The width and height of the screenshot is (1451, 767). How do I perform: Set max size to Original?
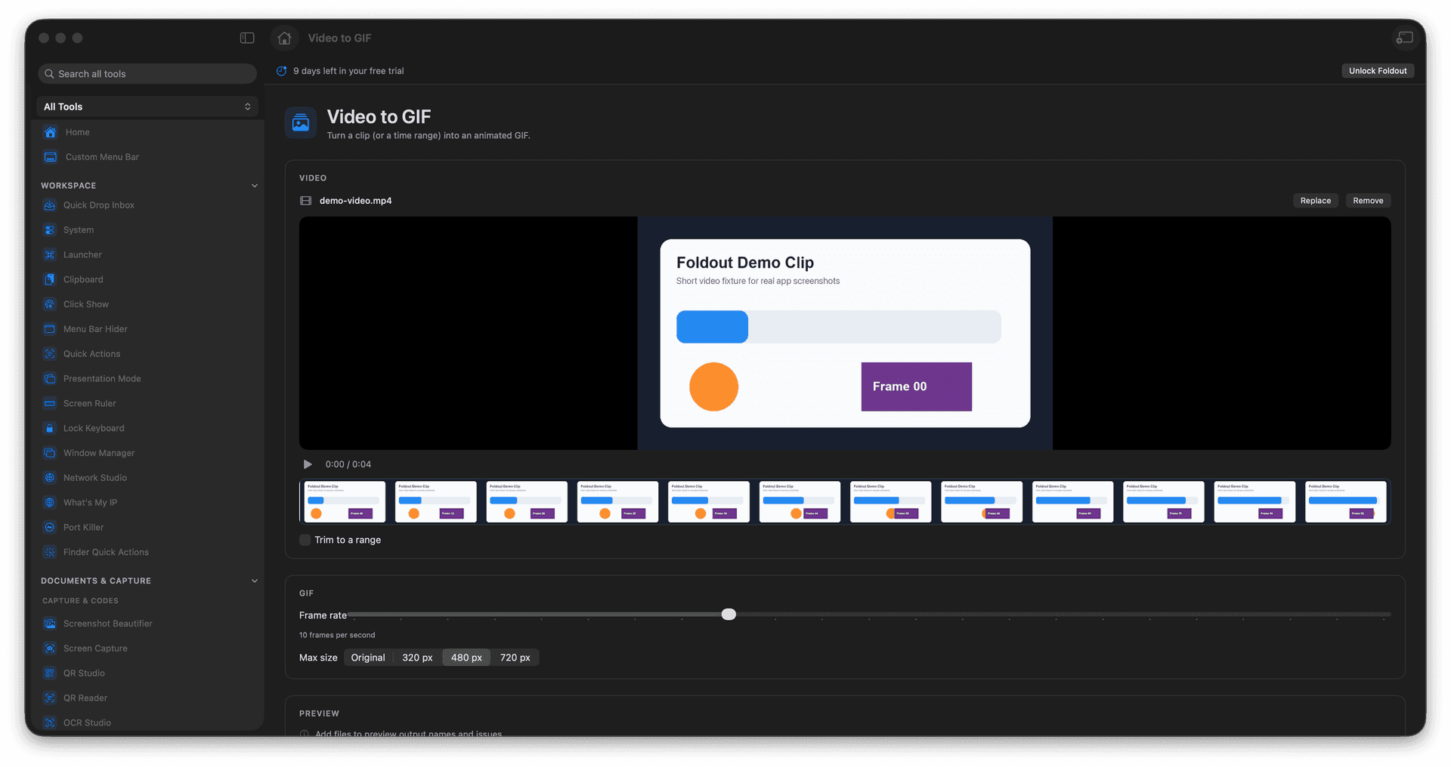click(368, 658)
